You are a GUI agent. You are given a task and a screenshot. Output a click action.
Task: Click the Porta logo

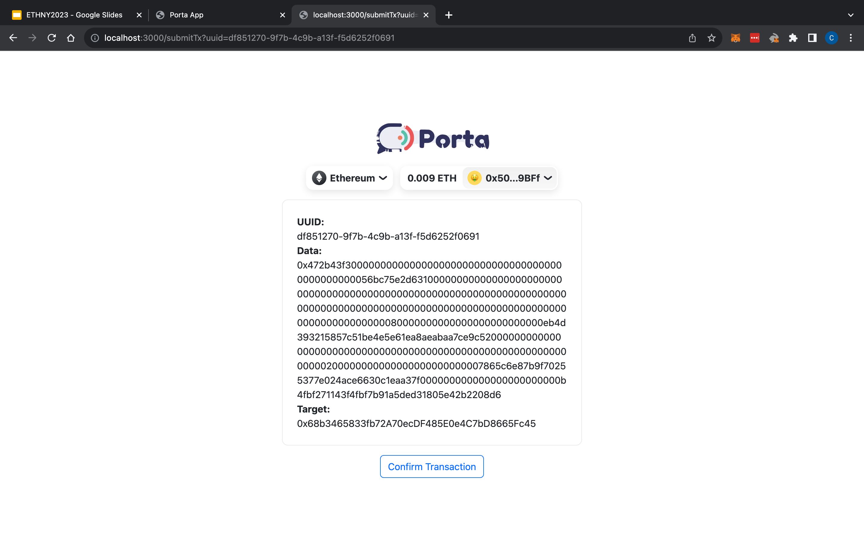[x=432, y=139]
